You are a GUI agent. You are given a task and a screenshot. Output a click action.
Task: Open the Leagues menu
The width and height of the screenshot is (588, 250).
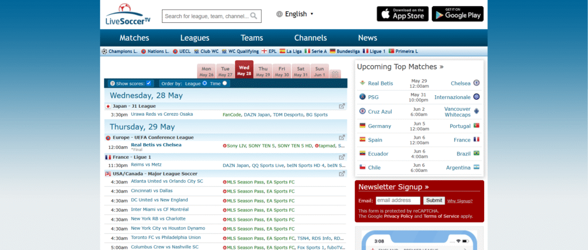(195, 38)
